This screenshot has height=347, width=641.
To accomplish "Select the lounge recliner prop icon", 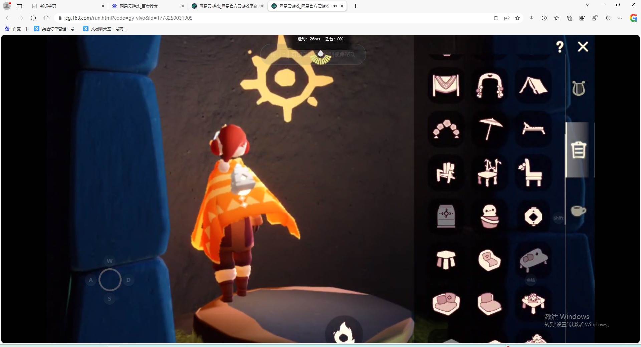I will pos(533,129).
